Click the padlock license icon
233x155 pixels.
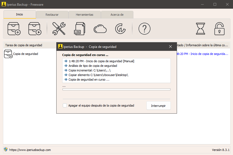219,28
